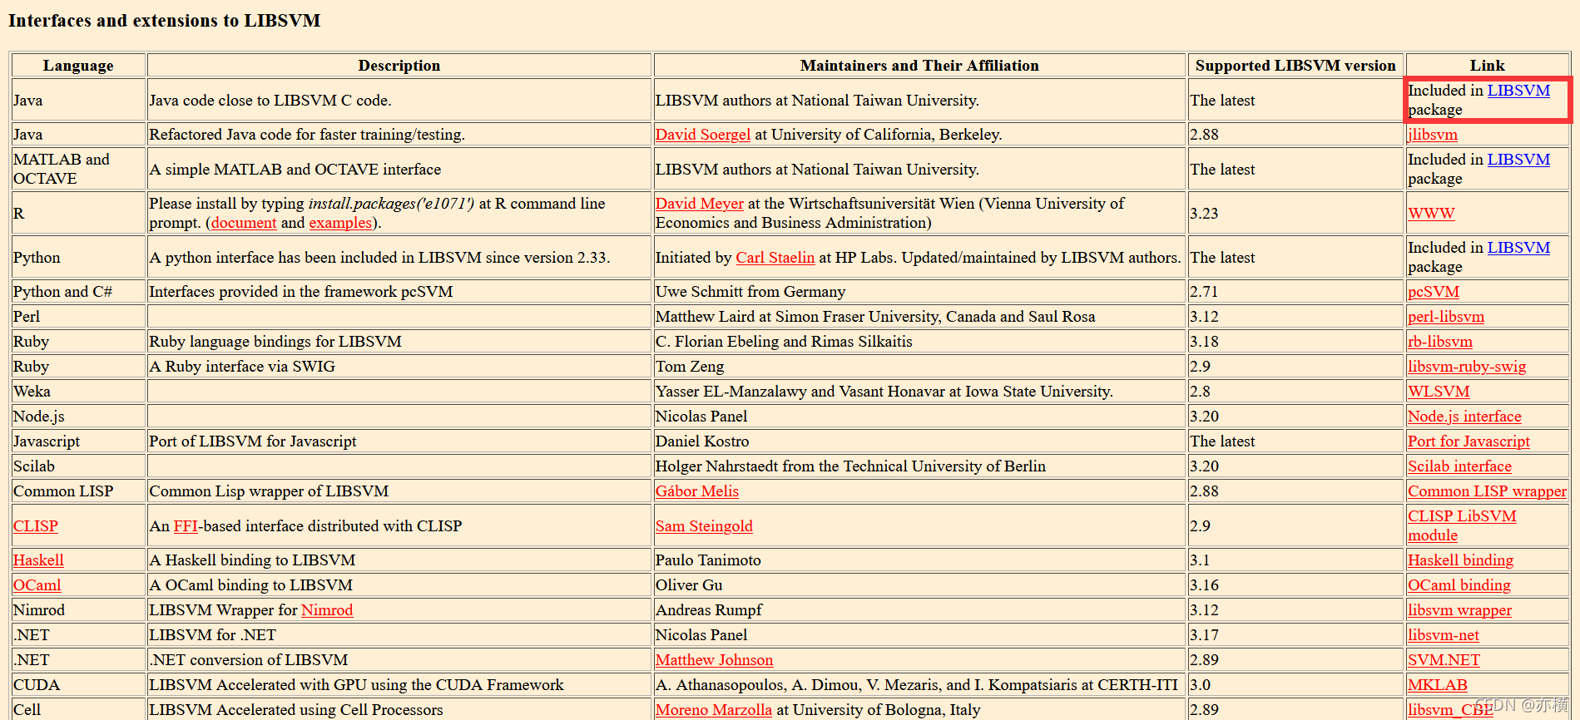Open the jlibsvm link
Viewport: 1580px width, 720px height.
[x=1433, y=135]
